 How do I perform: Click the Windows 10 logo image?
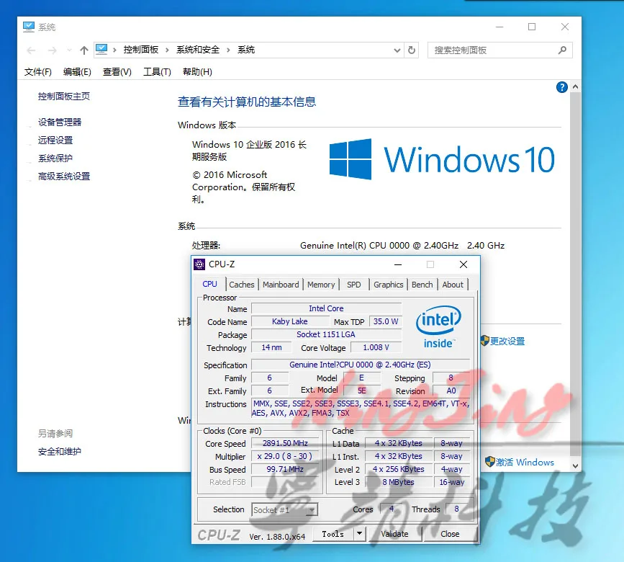(x=442, y=159)
